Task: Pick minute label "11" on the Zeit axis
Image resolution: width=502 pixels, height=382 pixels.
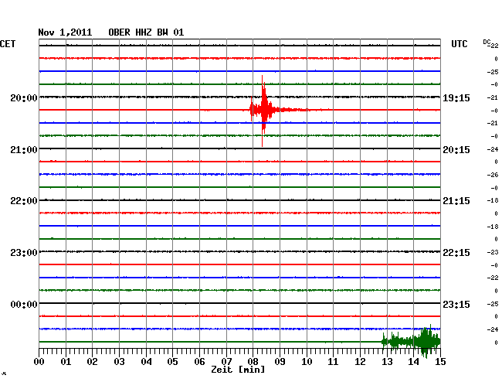Action: coord(333,361)
